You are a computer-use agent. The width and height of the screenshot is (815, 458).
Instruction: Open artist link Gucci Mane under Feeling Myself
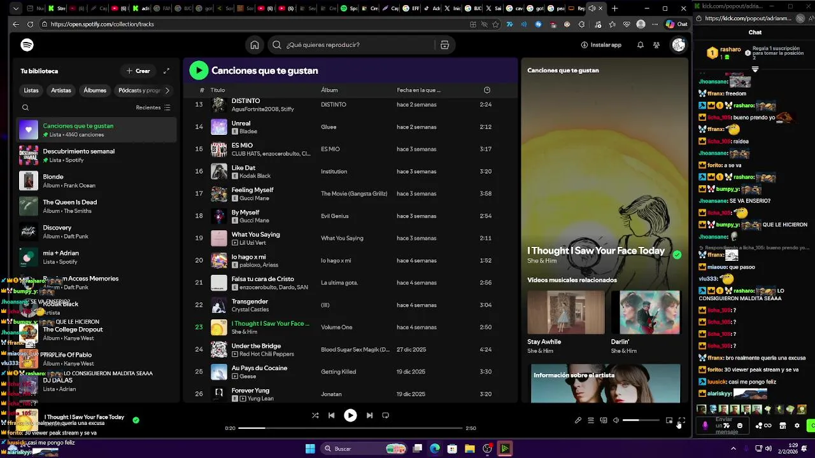[254, 198]
